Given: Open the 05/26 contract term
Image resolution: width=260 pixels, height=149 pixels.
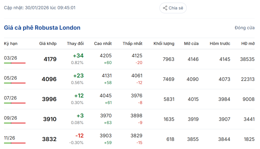Looking at the screenshot, I should 10,78.
